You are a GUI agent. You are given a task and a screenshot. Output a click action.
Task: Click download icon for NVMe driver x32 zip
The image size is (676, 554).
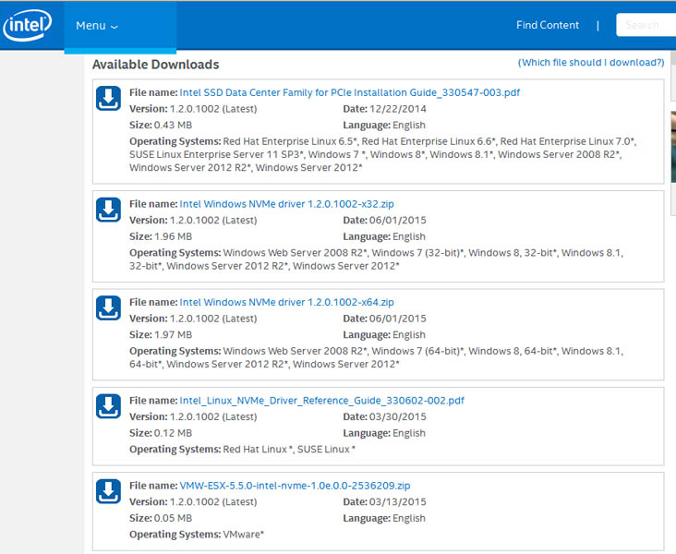(109, 210)
